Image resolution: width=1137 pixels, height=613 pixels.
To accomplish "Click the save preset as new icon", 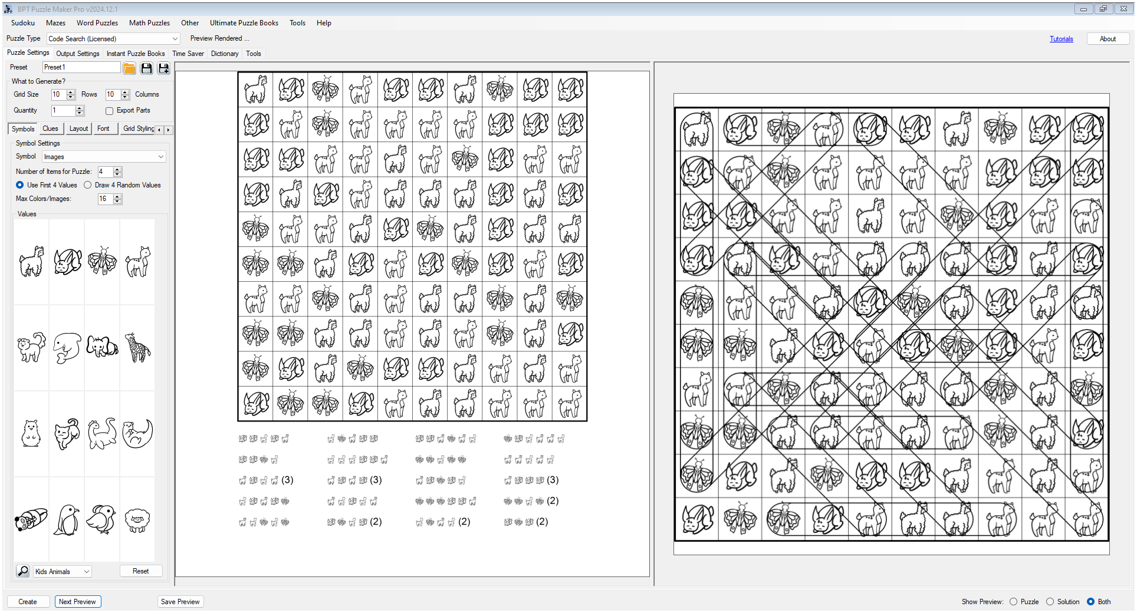I will [164, 68].
